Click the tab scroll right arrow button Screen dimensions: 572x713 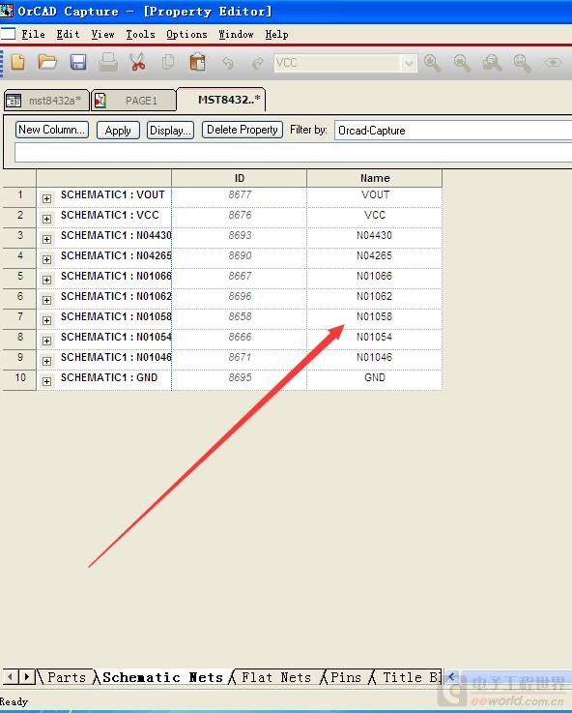[x=27, y=676]
